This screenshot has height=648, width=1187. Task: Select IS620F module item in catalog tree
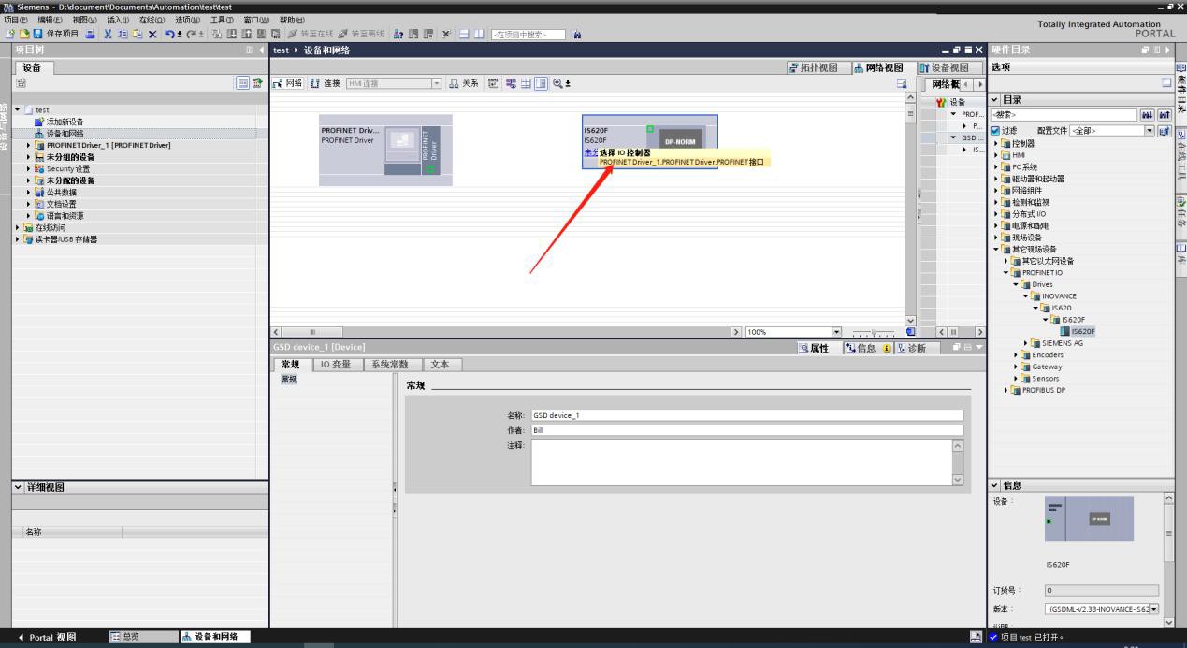[1078, 331]
